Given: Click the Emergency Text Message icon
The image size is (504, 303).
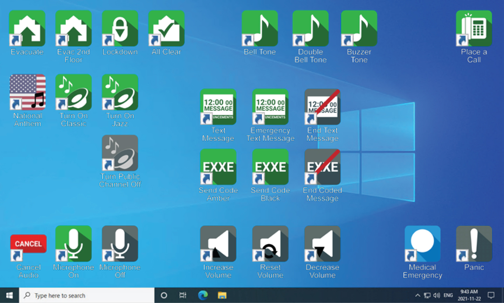Looking at the screenshot, I should tap(270, 107).
